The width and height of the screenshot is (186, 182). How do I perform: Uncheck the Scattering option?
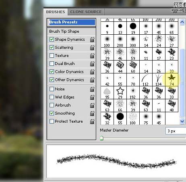(52, 47)
